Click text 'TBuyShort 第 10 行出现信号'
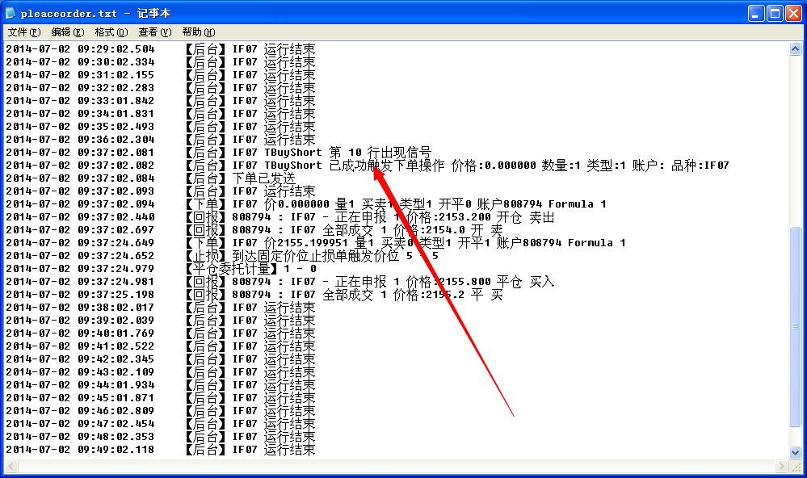Screen dimensions: 807x478 [x=348, y=153]
